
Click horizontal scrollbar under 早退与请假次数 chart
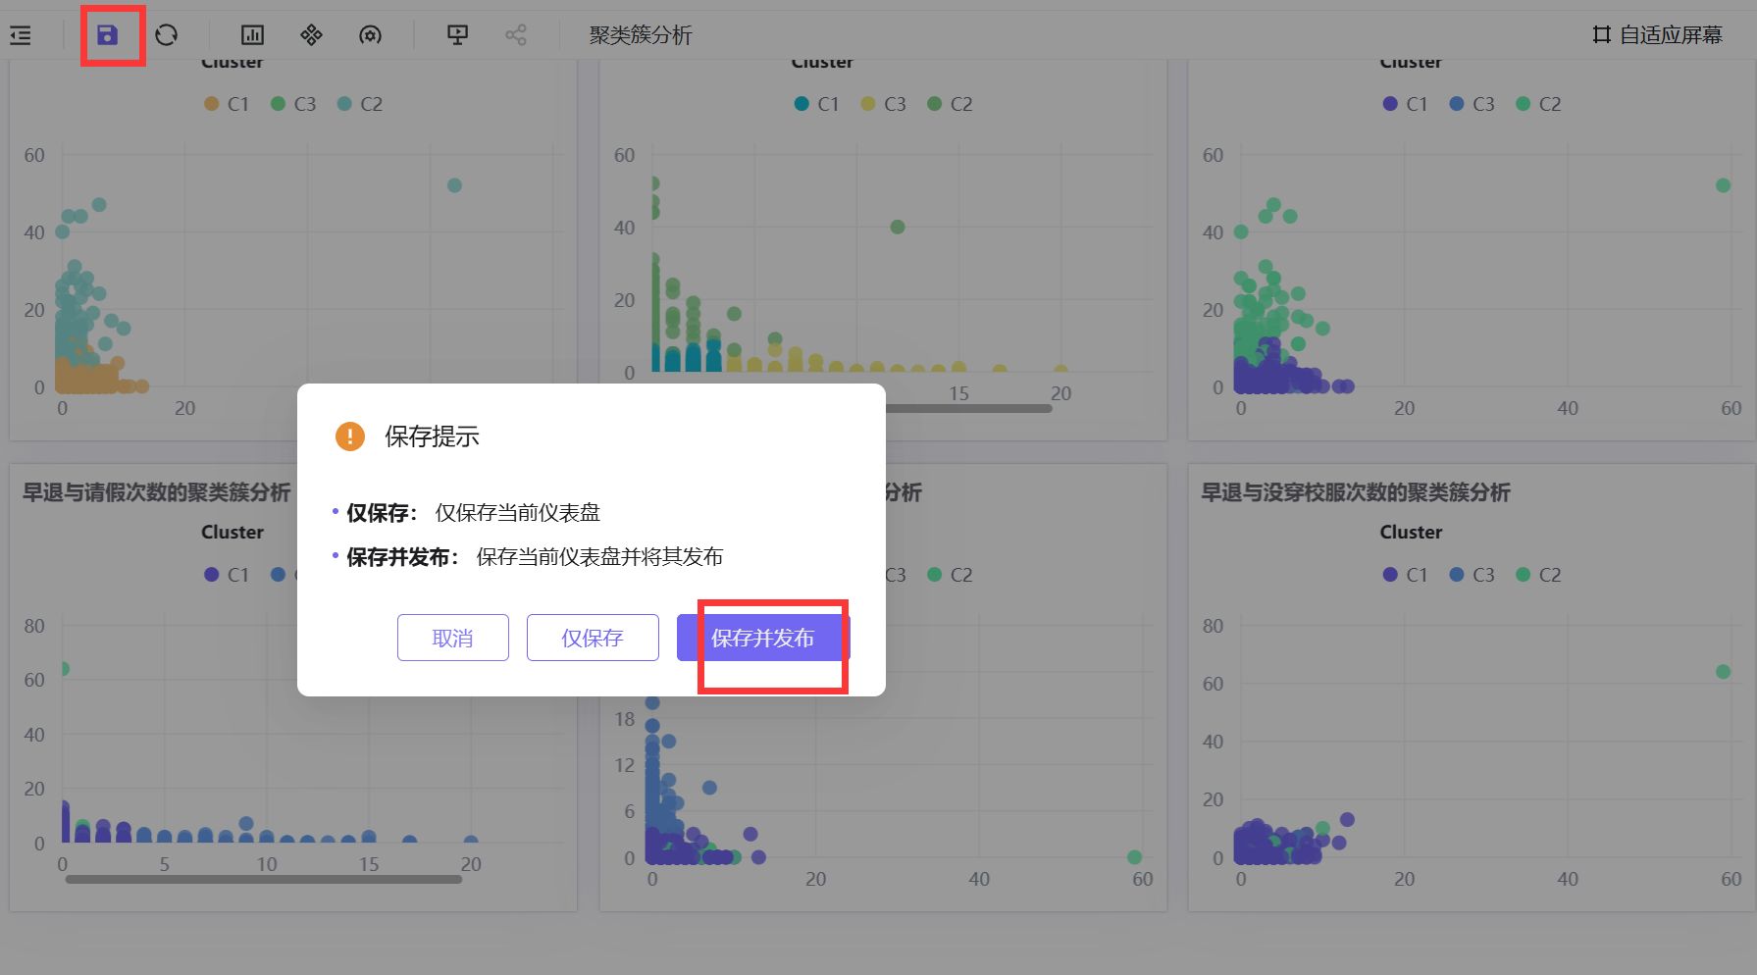click(264, 880)
